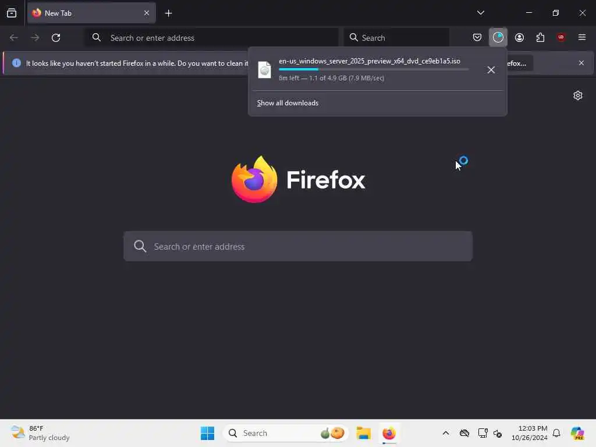Open Show all downloads

(288, 103)
